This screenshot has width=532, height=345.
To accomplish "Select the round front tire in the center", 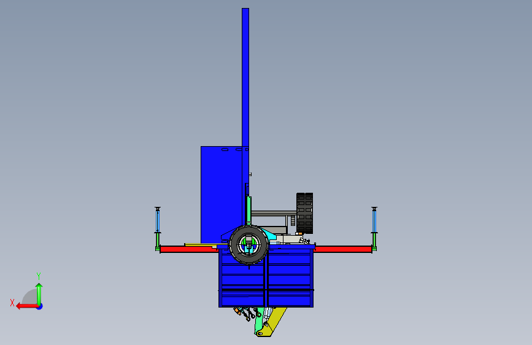I will tap(249, 245).
